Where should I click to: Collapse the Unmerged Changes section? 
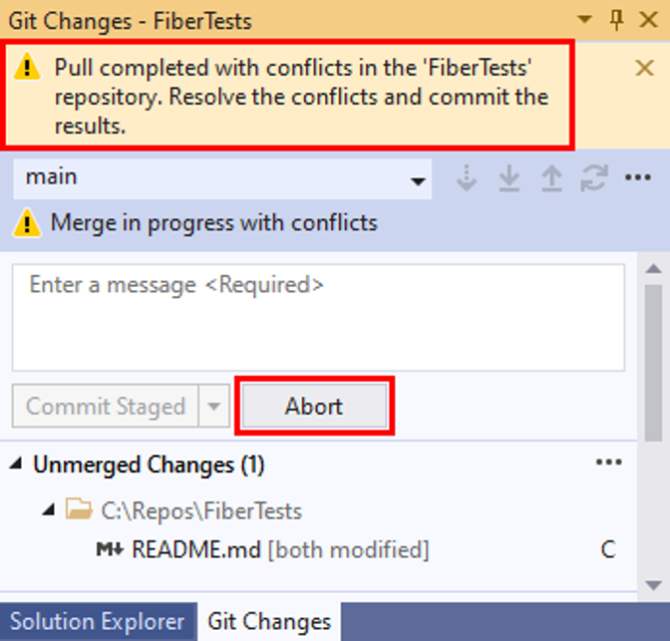point(16,464)
